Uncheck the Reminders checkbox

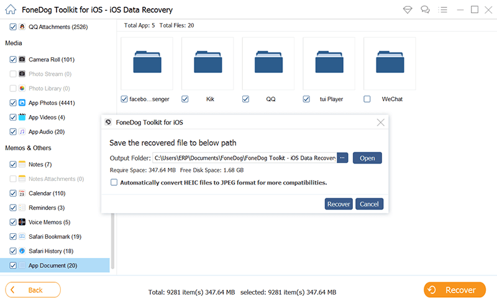13,208
